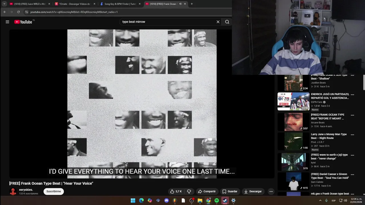365x205 pixels.
Task: Open options menu for BEFORE IT MEANT video
Action: [x=352, y=115]
